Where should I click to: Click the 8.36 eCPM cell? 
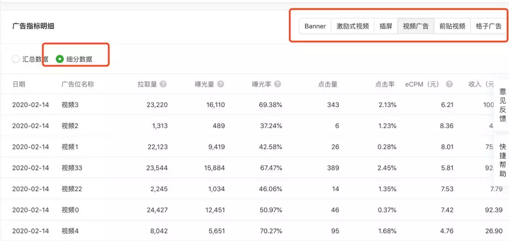coord(447,126)
